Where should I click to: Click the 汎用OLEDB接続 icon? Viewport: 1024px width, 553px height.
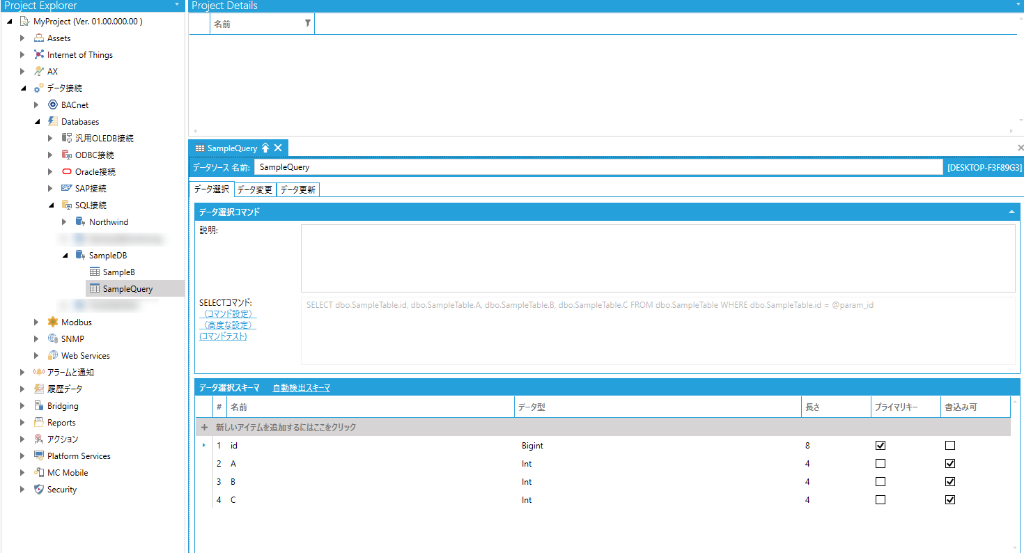(x=67, y=139)
